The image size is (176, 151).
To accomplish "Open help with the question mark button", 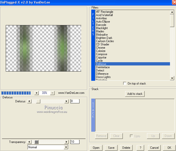I will click(140, 148).
